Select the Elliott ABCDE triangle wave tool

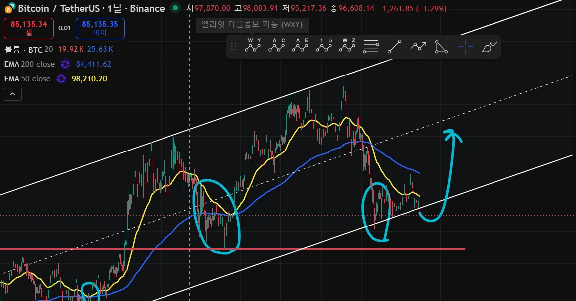pos(300,46)
